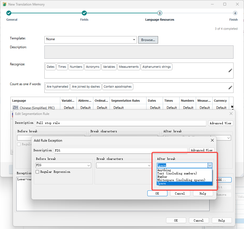Toggle the Alphanumeric strings chip

tap(156, 67)
